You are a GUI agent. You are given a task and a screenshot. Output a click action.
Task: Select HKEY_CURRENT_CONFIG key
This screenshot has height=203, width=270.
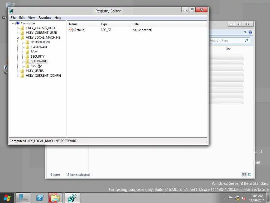click(x=44, y=75)
